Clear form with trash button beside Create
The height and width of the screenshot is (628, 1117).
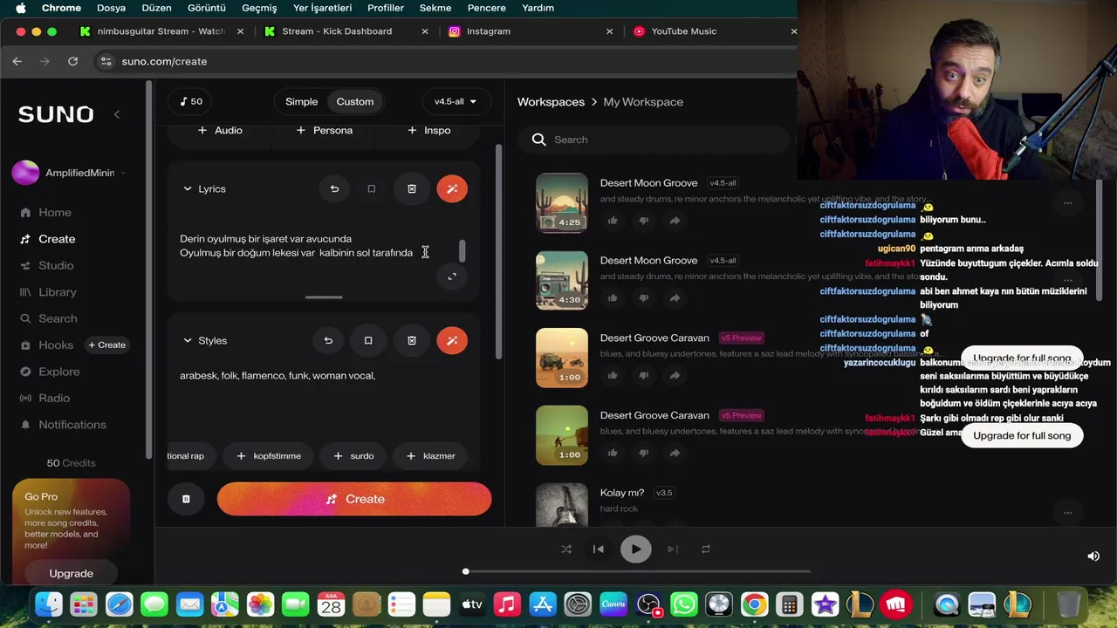point(186,499)
